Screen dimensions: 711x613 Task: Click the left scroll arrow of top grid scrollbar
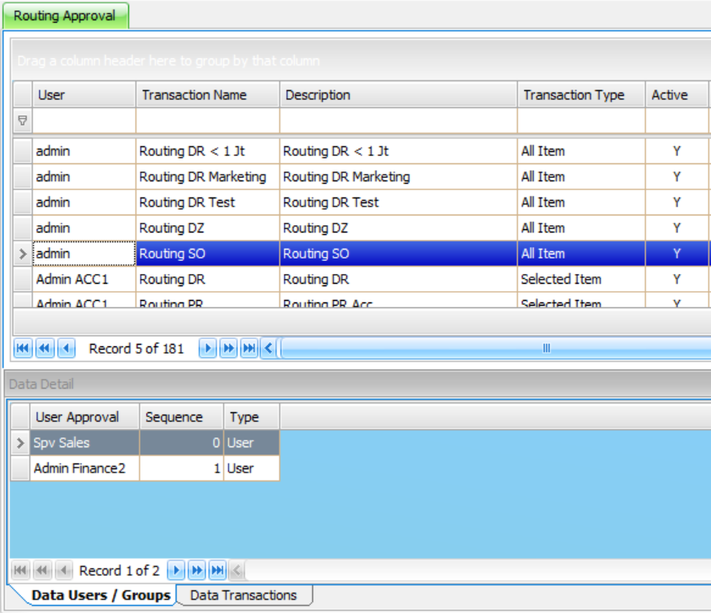click(268, 349)
